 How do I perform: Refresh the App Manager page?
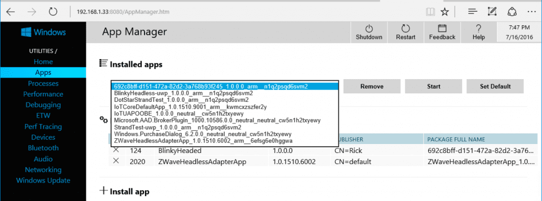click(52, 12)
